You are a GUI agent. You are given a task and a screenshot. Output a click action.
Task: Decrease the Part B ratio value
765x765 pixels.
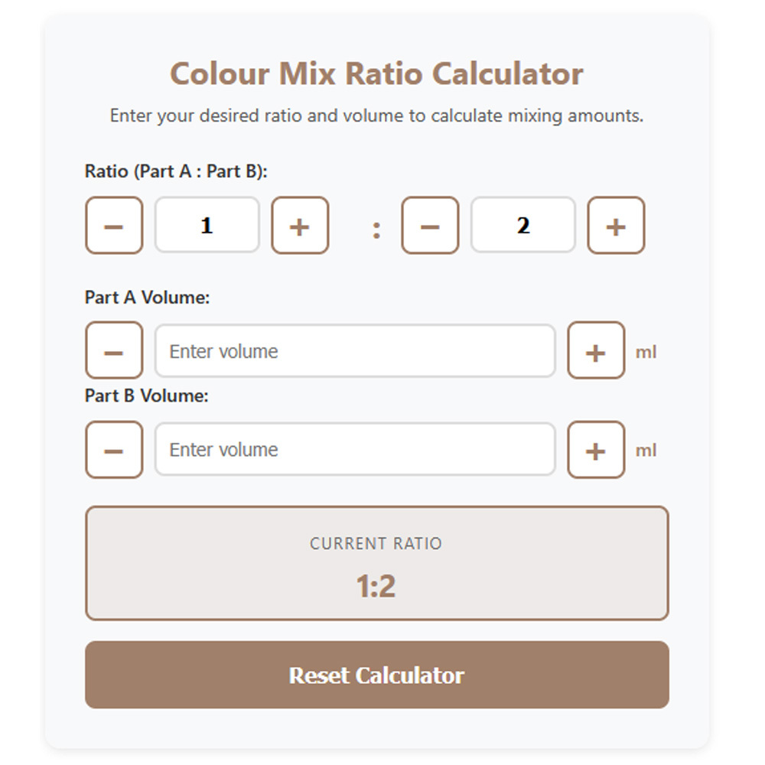coord(430,226)
